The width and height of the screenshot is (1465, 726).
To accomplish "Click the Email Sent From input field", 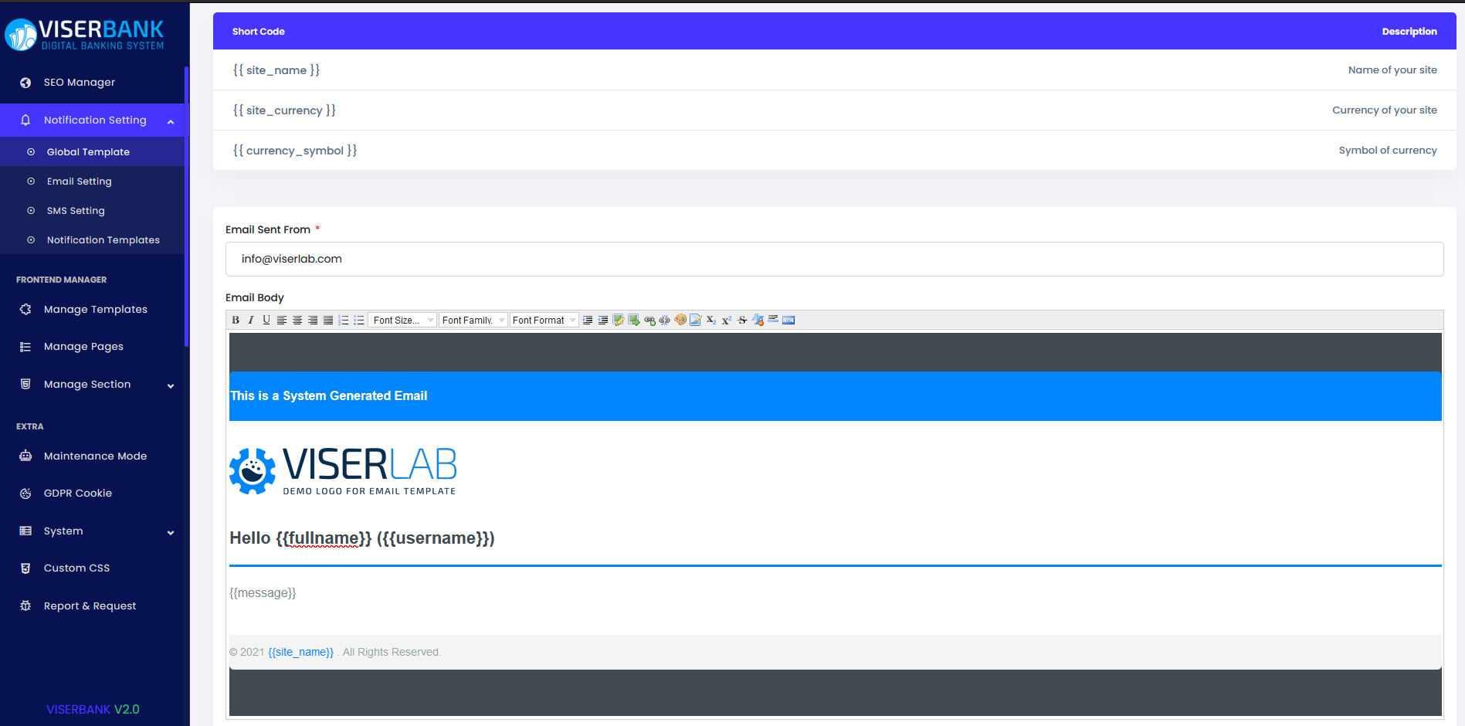I will point(834,259).
